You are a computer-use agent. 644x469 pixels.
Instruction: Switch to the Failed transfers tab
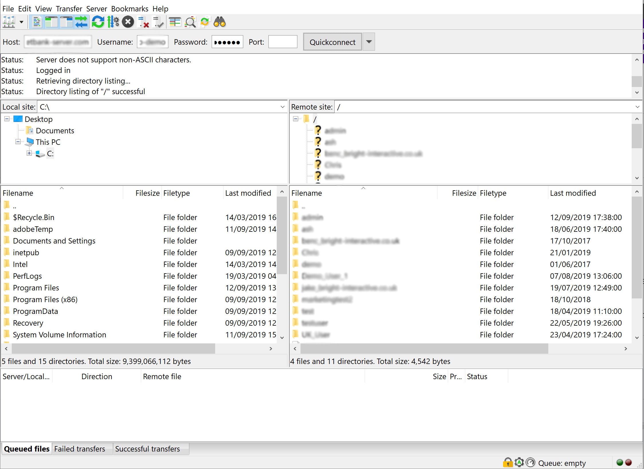click(80, 449)
